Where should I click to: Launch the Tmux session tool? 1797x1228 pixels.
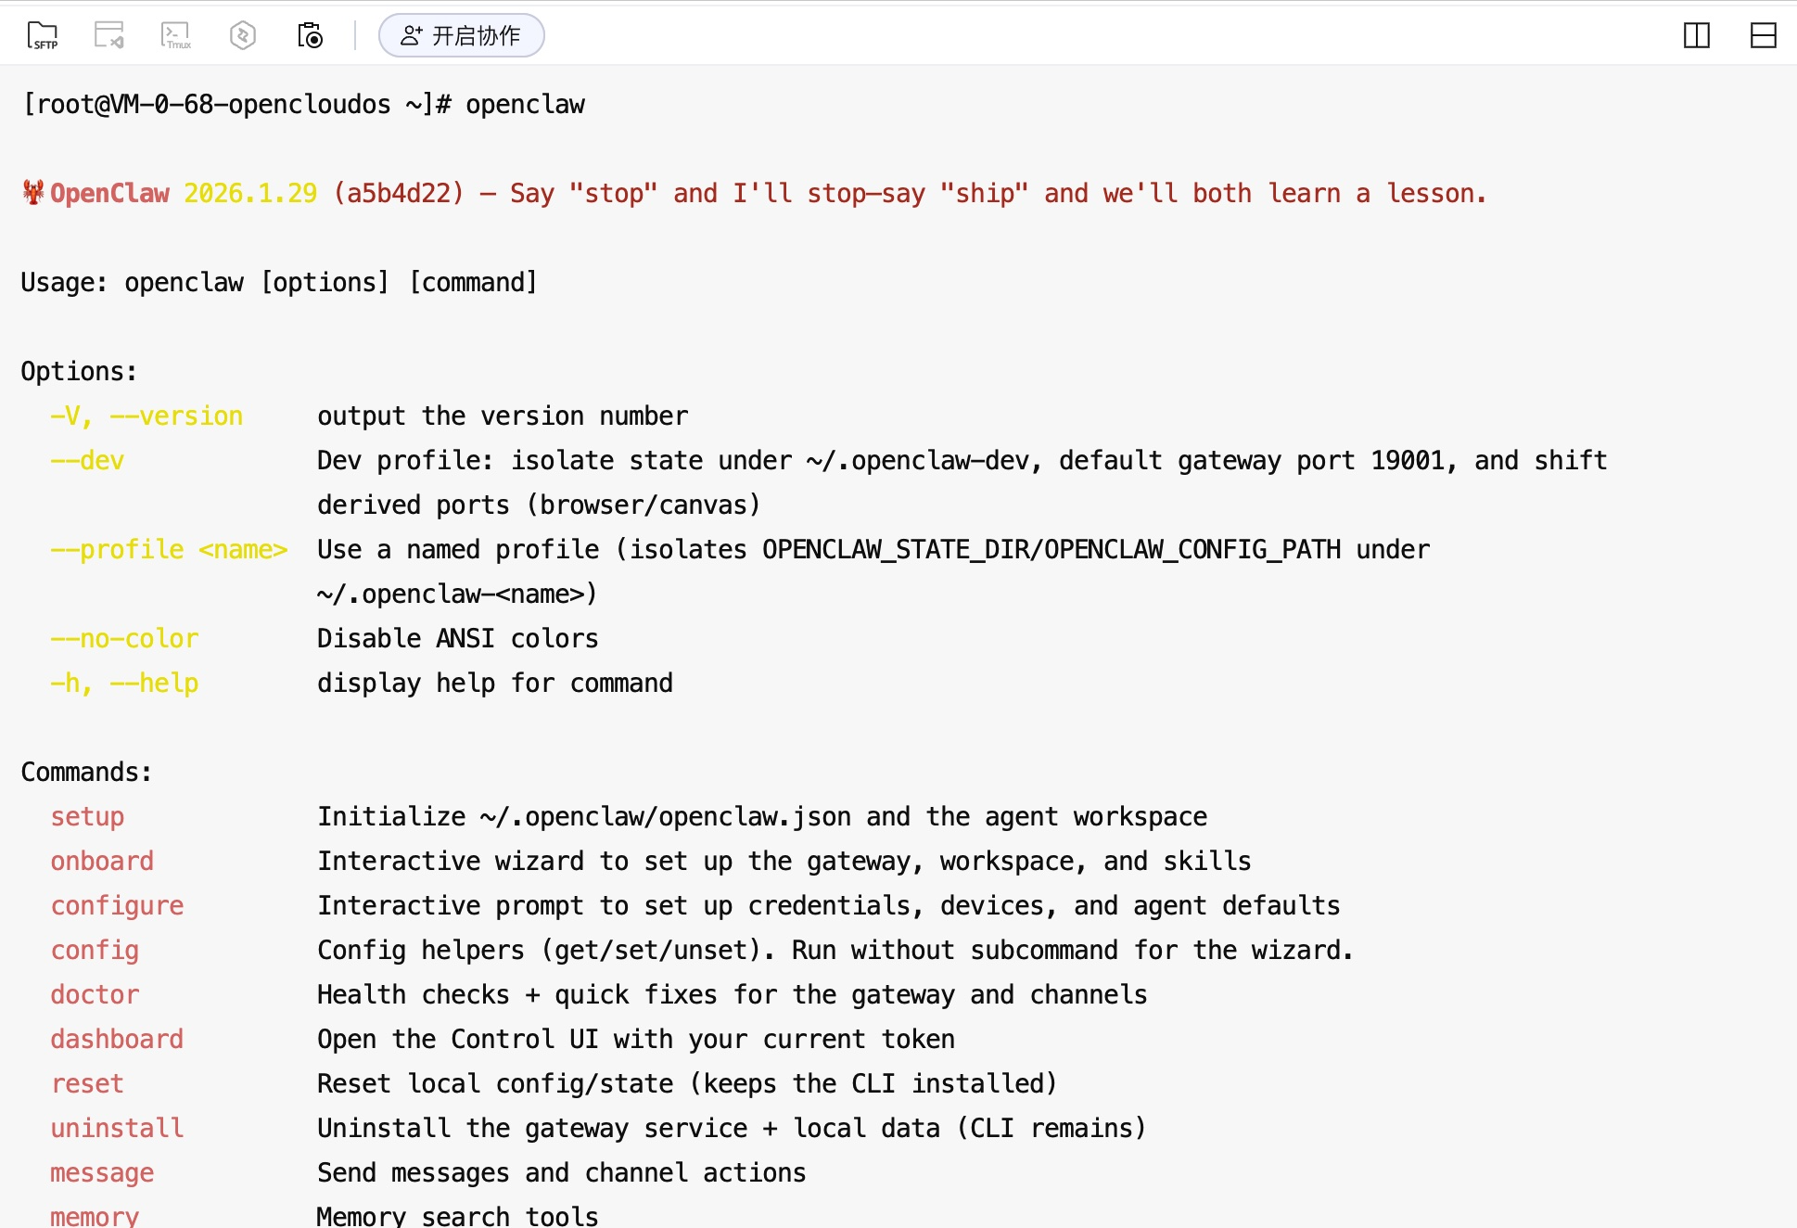pyautogui.click(x=176, y=35)
